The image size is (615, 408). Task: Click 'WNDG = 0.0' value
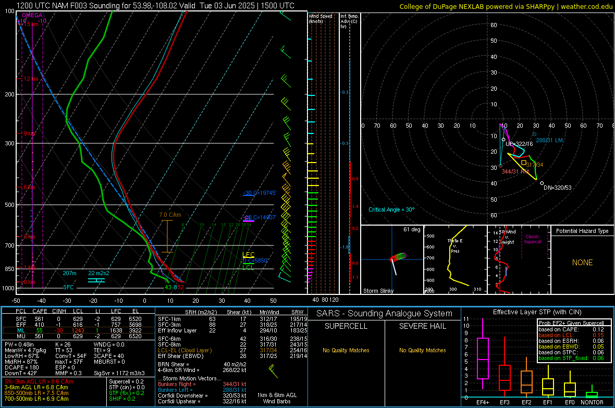pyautogui.click(x=109, y=345)
